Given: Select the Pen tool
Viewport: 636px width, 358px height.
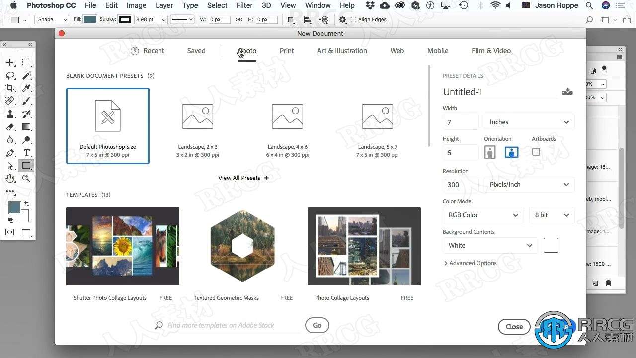Looking at the screenshot, I should coord(9,153).
